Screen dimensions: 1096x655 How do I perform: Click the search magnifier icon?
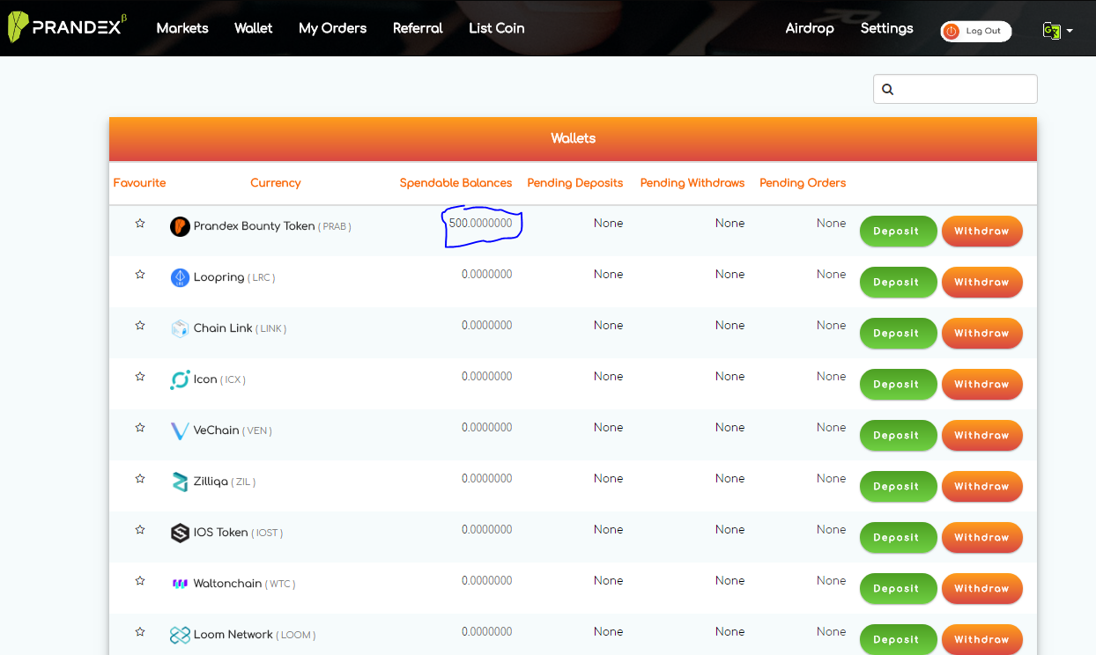887,89
